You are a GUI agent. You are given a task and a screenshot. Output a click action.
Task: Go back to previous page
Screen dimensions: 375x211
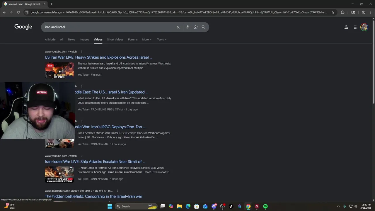[x=4, y=12]
